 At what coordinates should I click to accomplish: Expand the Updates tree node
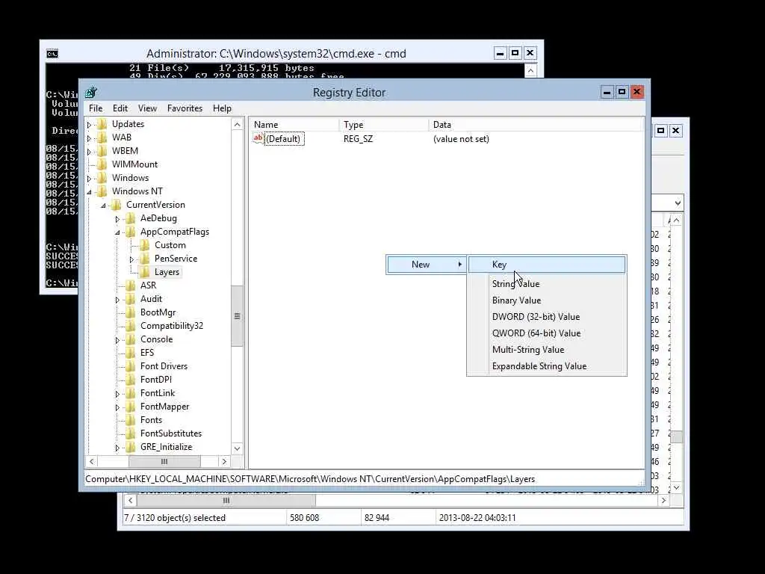point(90,125)
